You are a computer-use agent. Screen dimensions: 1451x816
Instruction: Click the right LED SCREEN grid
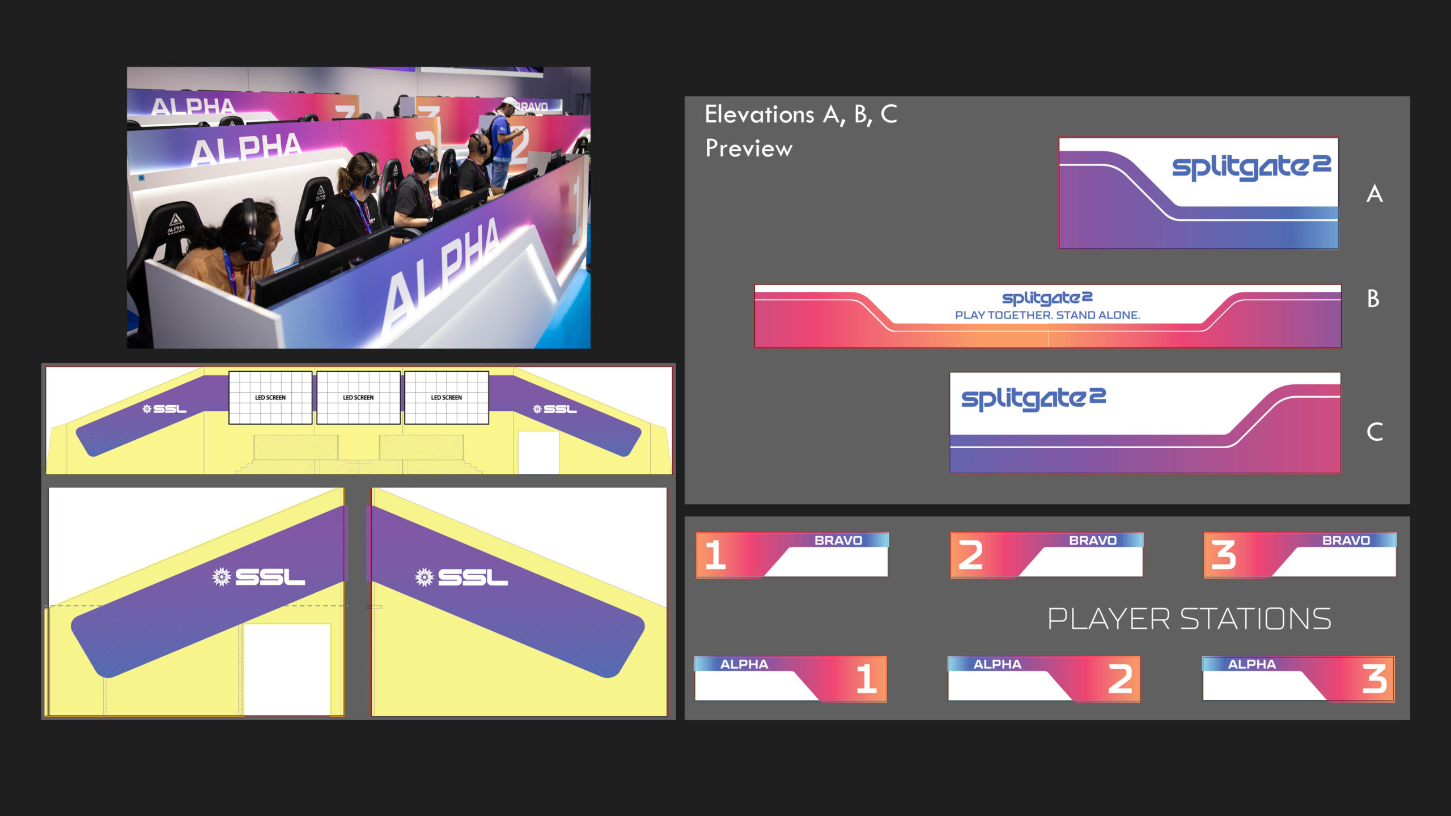click(x=447, y=398)
